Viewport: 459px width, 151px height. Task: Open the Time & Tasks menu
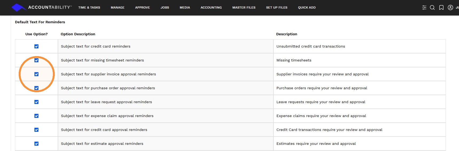coord(89,7)
